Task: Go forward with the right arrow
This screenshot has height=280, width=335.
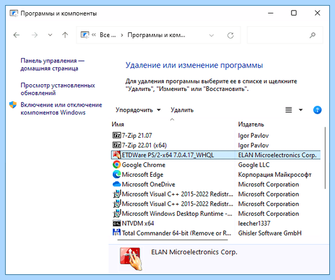Action: click(x=35, y=35)
